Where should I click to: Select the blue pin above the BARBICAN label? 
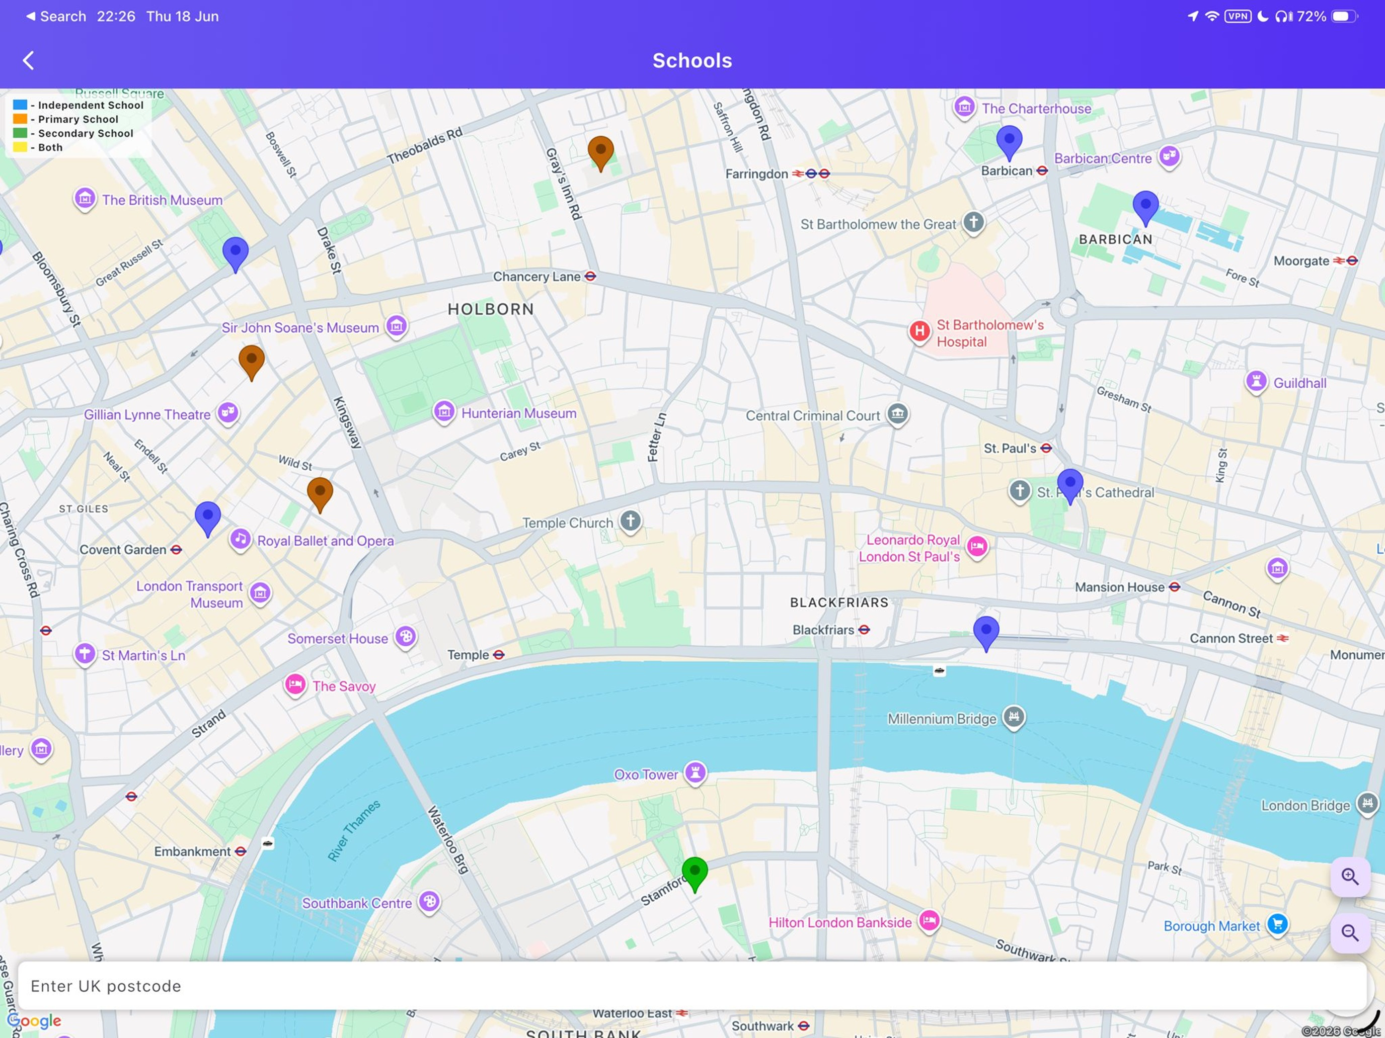click(1146, 208)
